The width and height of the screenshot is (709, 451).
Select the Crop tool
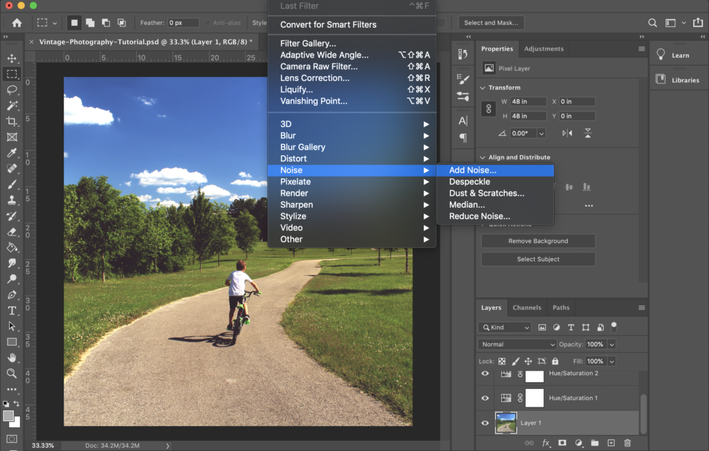(x=12, y=121)
